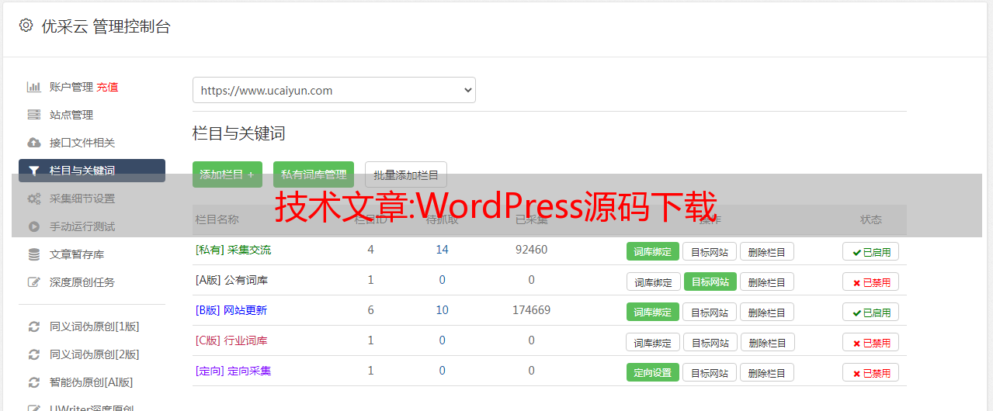Open the 站点管理 menu item

[x=71, y=115]
